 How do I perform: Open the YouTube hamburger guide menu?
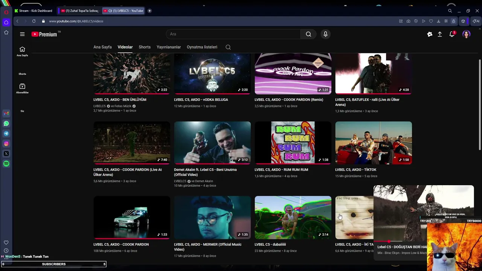pyautogui.click(x=22, y=34)
